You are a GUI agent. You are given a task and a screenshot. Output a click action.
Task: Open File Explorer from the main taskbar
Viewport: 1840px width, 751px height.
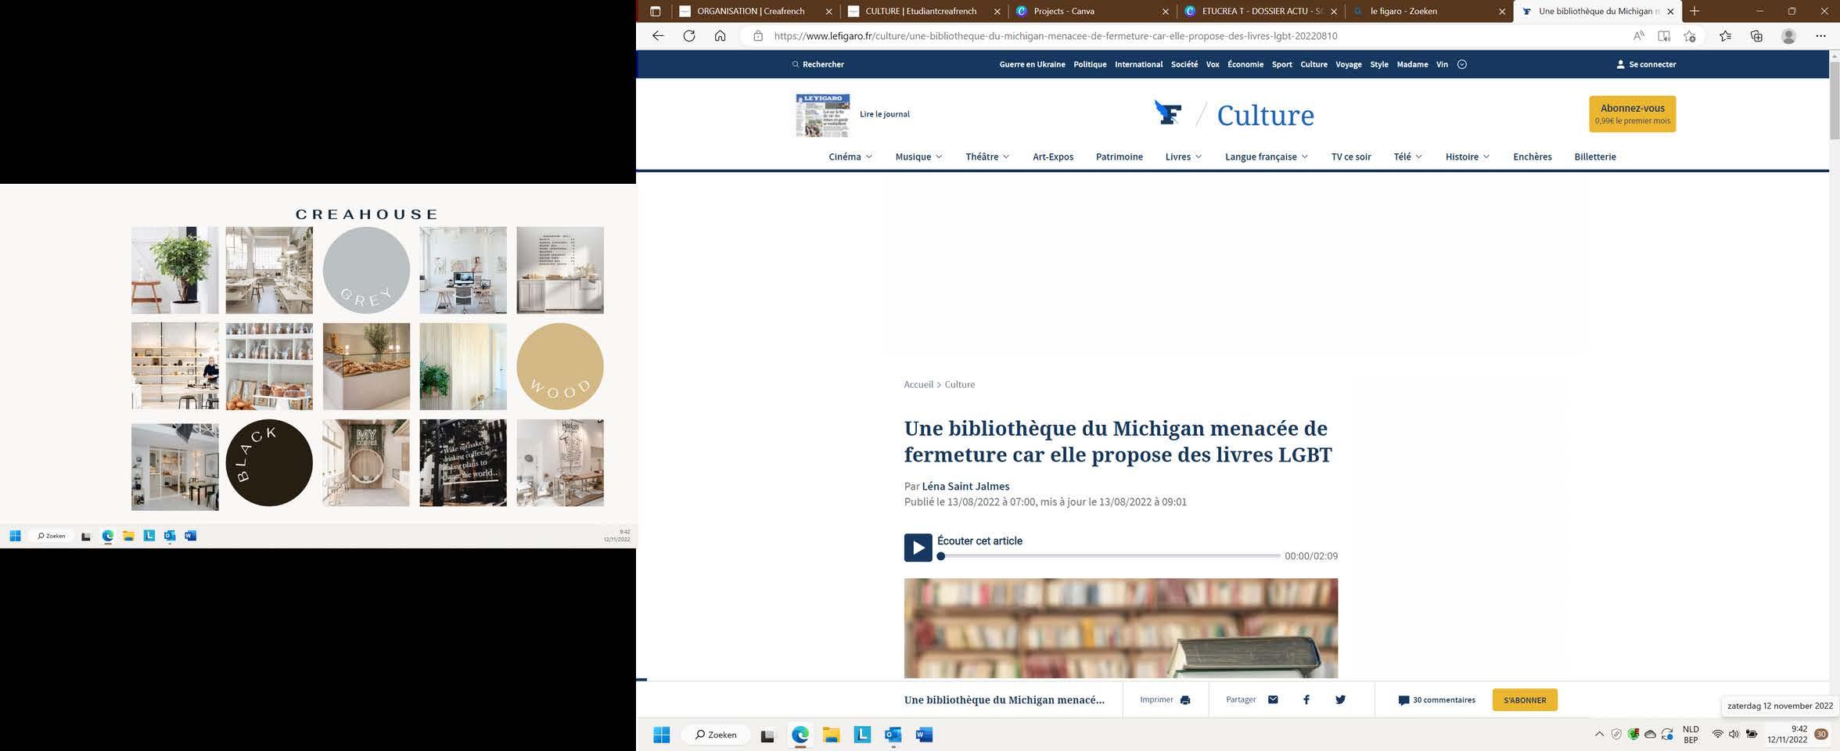point(831,735)
